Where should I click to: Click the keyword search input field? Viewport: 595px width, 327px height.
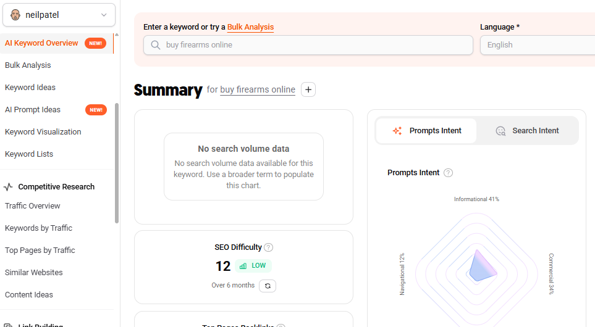pyautogui.click(x=308, y=45)
